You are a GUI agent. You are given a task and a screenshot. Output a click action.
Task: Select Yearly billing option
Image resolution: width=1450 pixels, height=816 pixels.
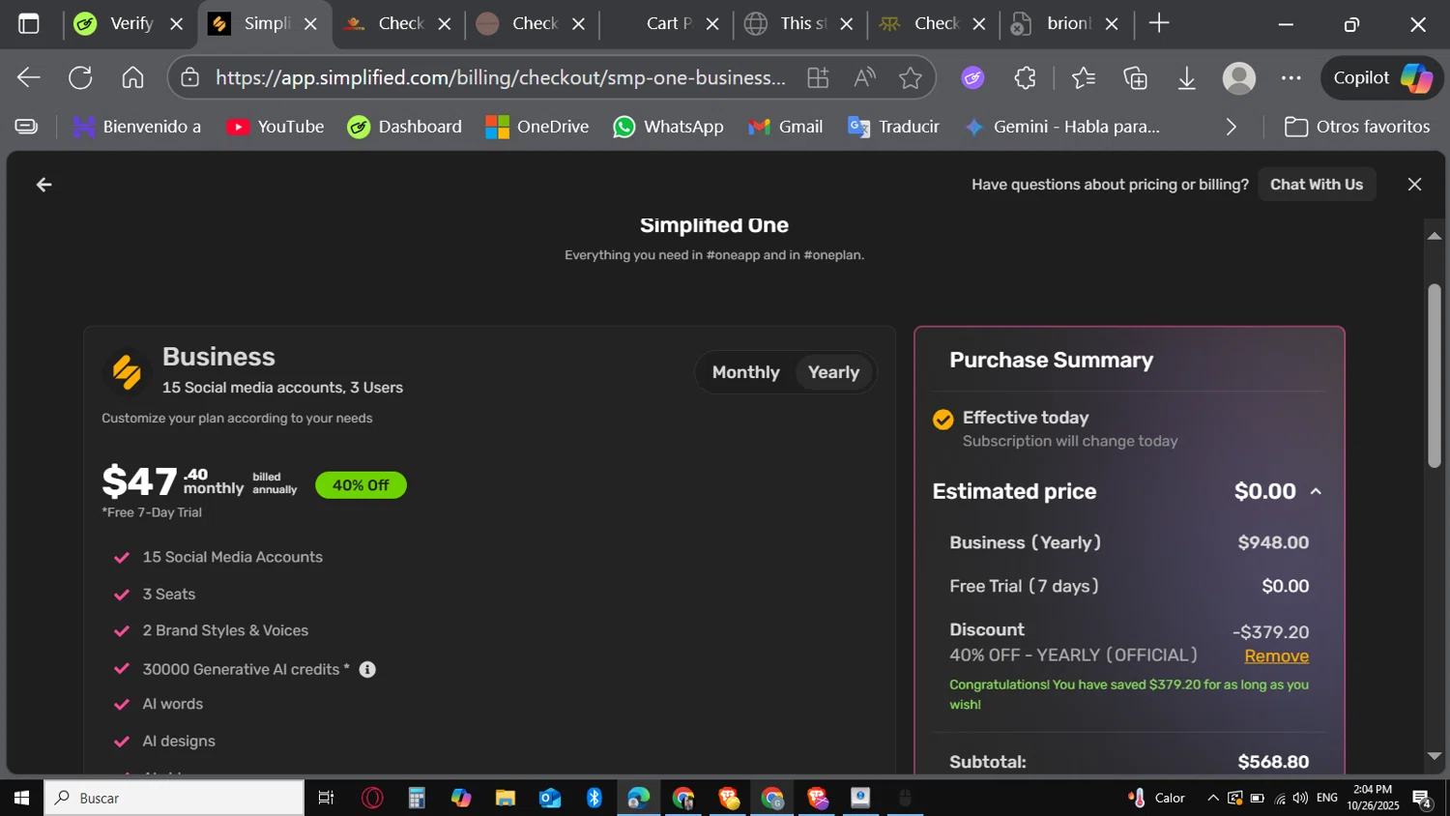(833, 372)
